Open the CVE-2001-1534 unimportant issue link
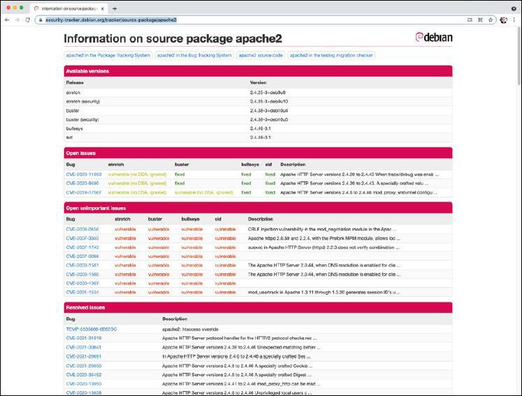522x396 pixels. pos(82,292)
